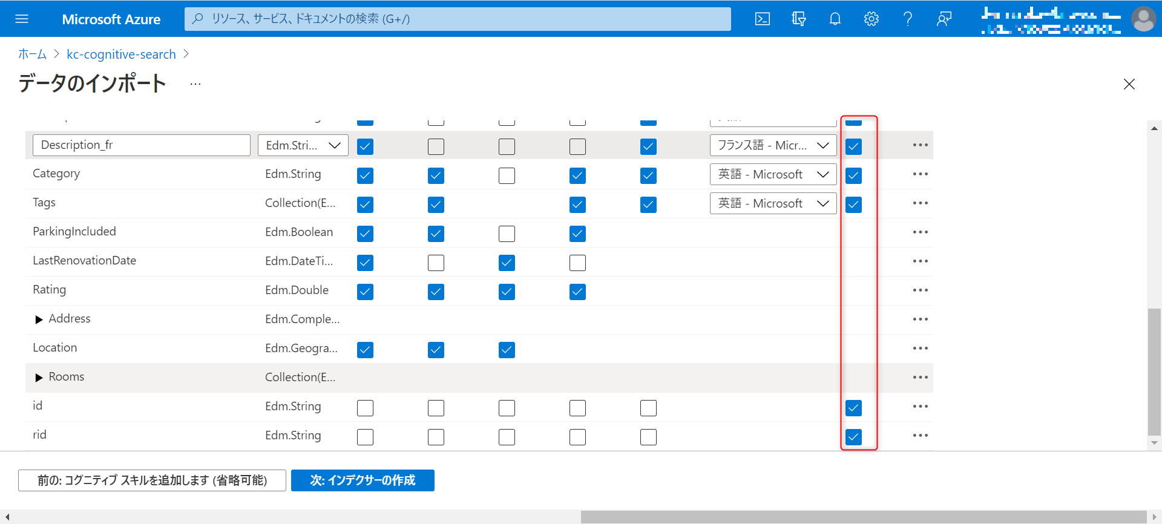The image size is (1162, 524).
Task: Open help question mark menu
Action: (x=908, y=19)
